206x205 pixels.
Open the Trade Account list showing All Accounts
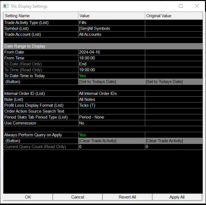[112, 34]
